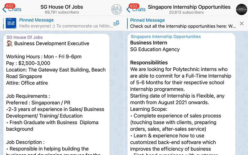The width and height of the screenshot is (248, 155).
Task: Tap back chevron in Singapore Internship Opportunities chat
Action: click(128, 9)
